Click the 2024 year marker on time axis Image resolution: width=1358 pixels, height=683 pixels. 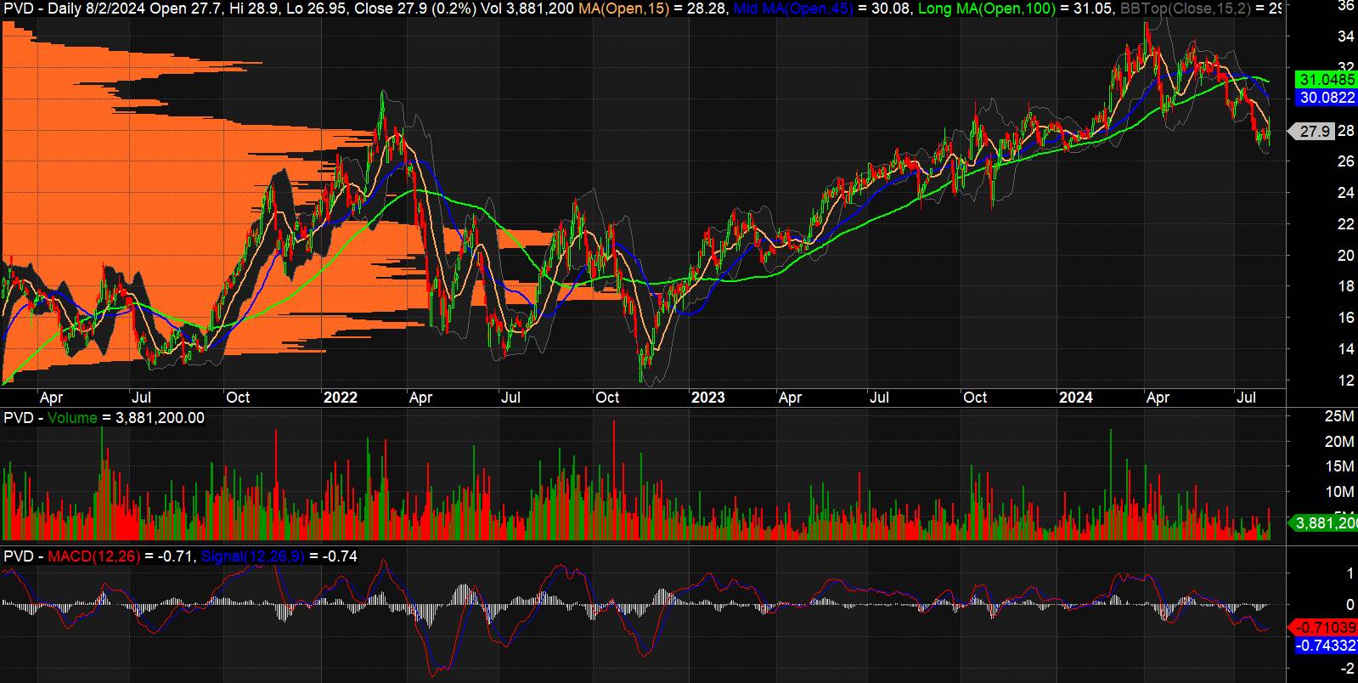tap(1075, 398)
